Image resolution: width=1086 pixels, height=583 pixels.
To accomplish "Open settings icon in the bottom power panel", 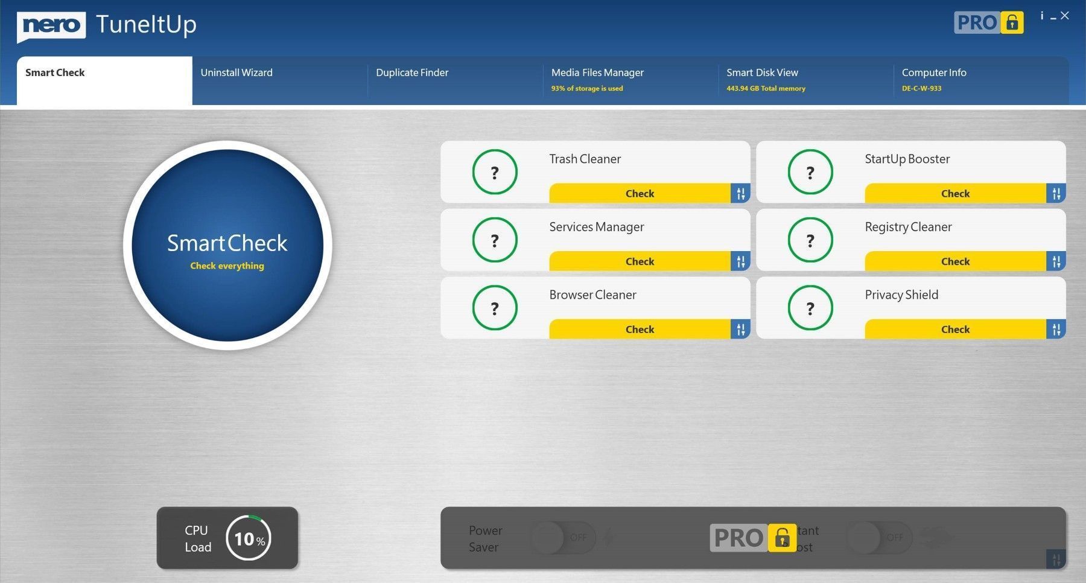I will 1056,559.
